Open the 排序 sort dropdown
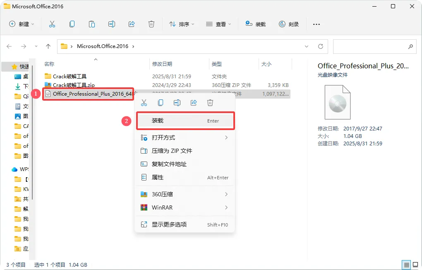422x270 pixels. pyautogui.click(x=181, y=24)
